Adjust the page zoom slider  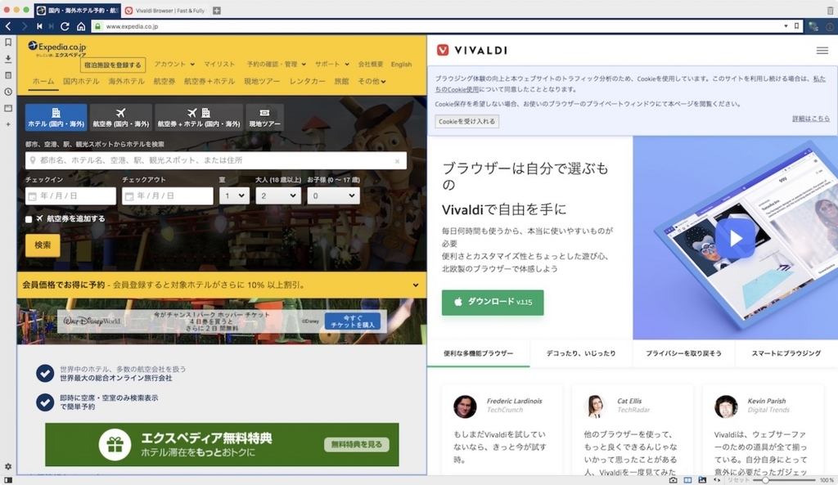tap(765, 480)
